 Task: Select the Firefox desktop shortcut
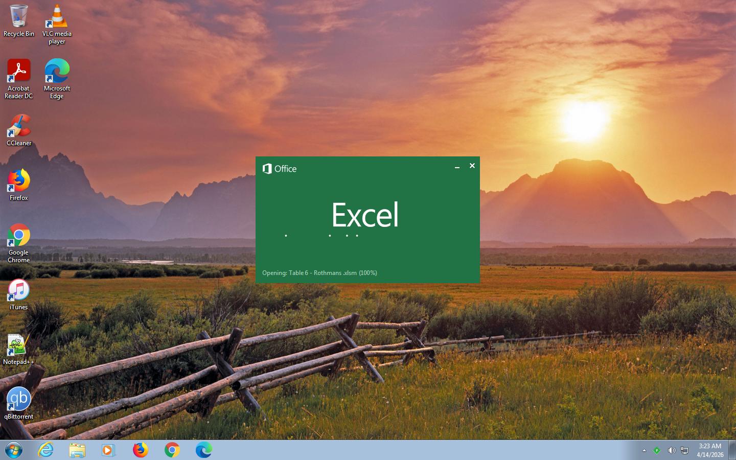tap(19, 185)
